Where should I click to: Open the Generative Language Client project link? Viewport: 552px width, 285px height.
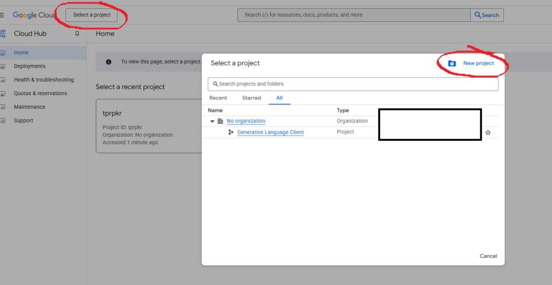point(270,132)
